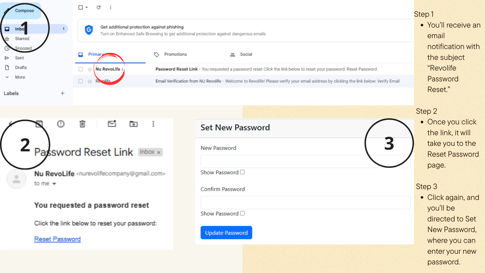The image size is (485, 273).
Task: Click the Update Password button
Action: [x=226, y=233]
